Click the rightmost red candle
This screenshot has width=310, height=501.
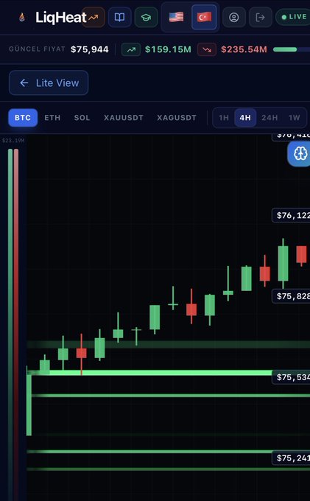tap(301, 255)
